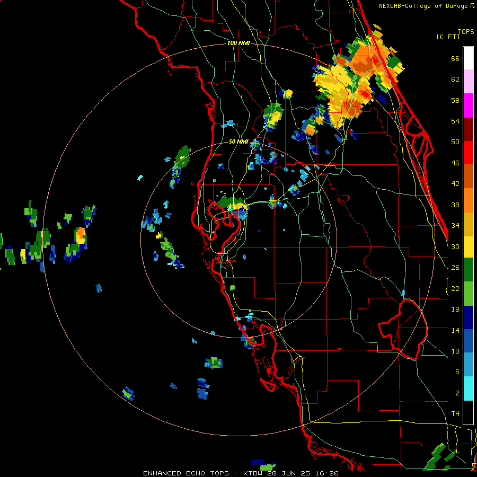The width and height of the screenshot is (477, 477).
Task: Click the 26 scale value
Action: (x=455, y=268)
